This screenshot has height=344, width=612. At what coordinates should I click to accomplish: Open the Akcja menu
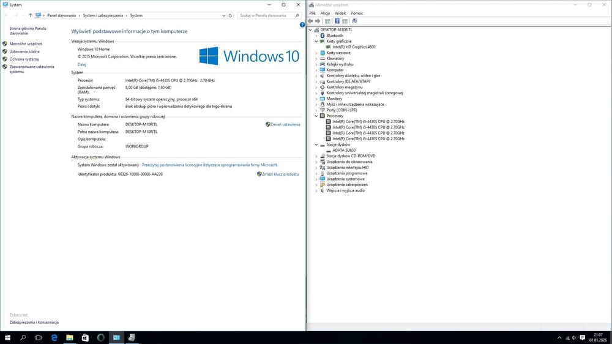tap(325, 13)
